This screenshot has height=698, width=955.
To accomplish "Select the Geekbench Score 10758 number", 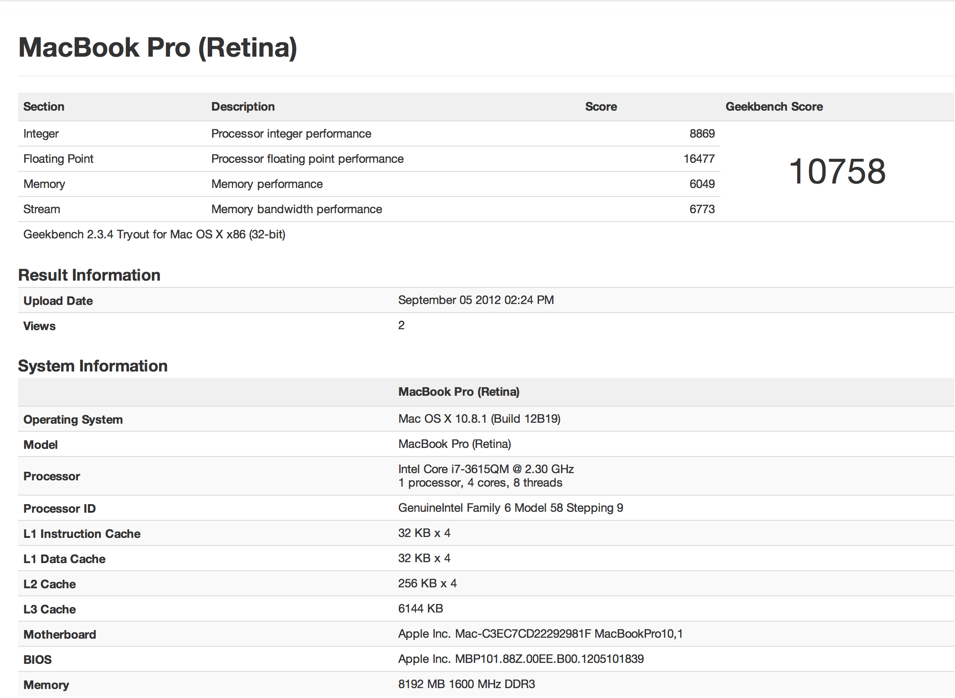I will 837,171.
